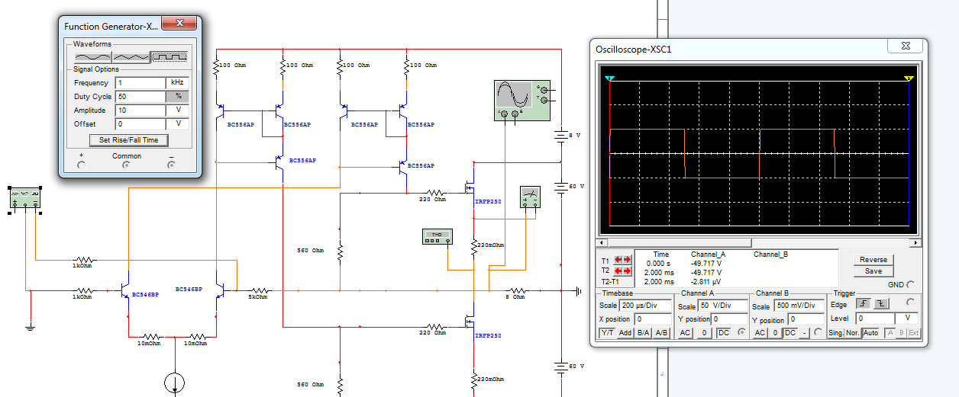The image size is (959, 397).
Task: Select the triangle waveform button
Action: [131, 56]
